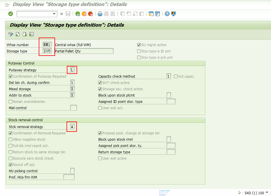Viewport: 271px width, 196px height.
Task: Open the menu icon beside window title
Action: point(7,5)
